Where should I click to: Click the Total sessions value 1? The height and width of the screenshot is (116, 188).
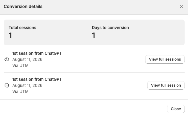click(10, 36)
